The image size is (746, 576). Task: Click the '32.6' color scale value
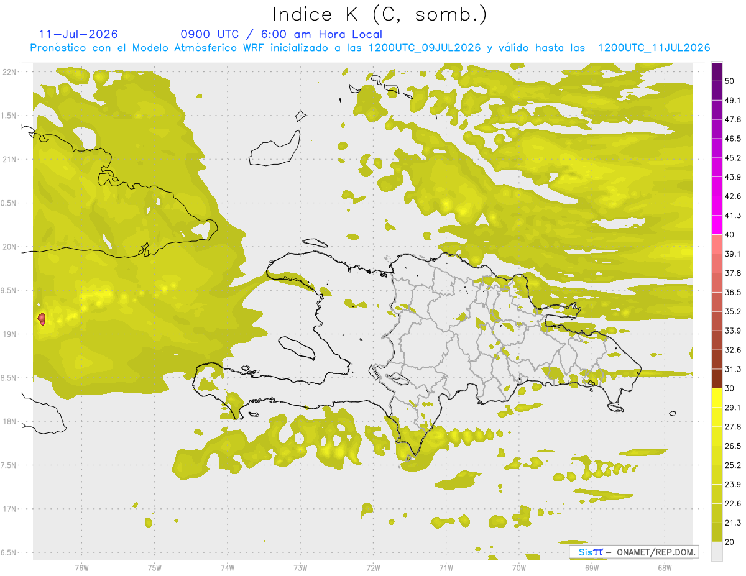coord(733,350)
